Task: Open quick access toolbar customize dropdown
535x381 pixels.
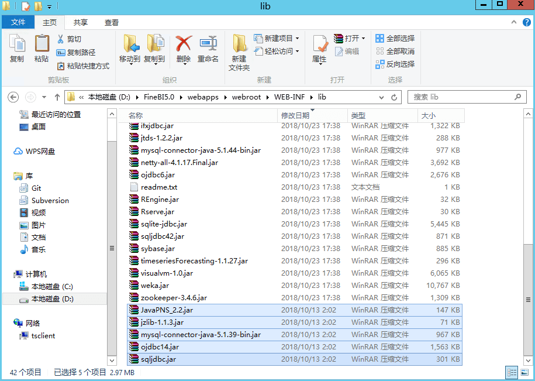Action: pos(50,6)
